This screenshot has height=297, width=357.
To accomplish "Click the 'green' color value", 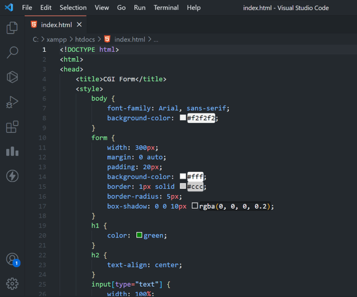I will (154, 235).
